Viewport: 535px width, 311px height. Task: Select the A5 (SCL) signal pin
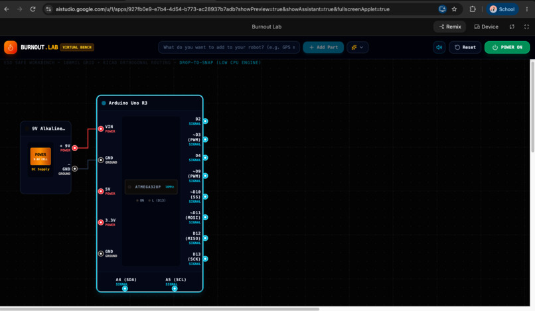175,288
